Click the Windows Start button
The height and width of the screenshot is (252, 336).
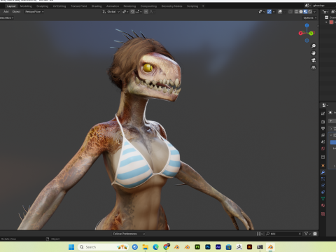(71, 247)
